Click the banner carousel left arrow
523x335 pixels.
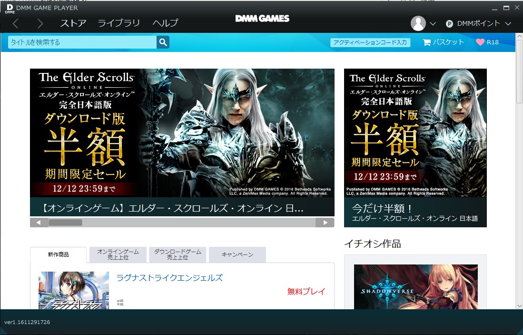39,223
